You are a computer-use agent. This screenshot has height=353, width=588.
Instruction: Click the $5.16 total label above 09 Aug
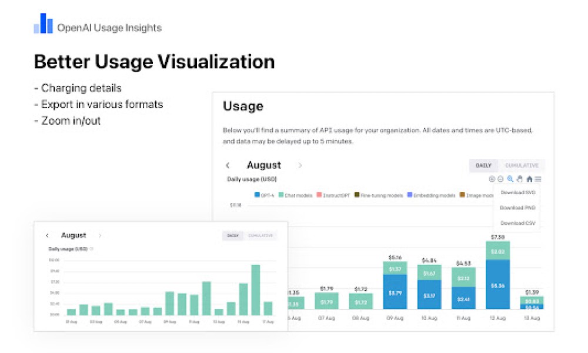(x=395, y=257)
